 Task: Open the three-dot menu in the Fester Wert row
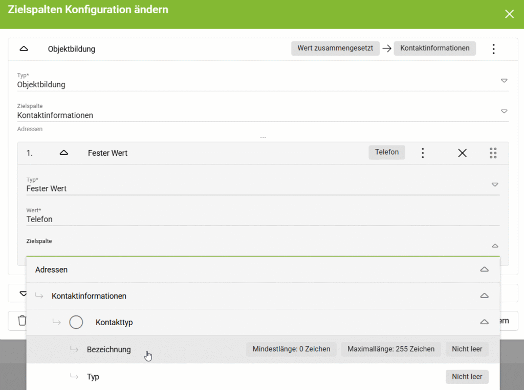(x=423, y=153)
